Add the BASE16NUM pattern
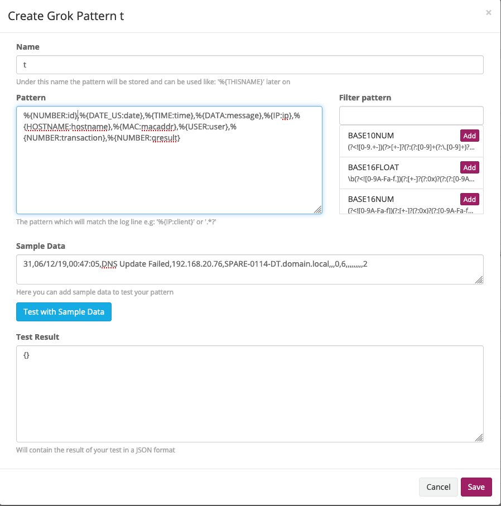This screenshot has width=501, height=506. (x=469, y=199)
